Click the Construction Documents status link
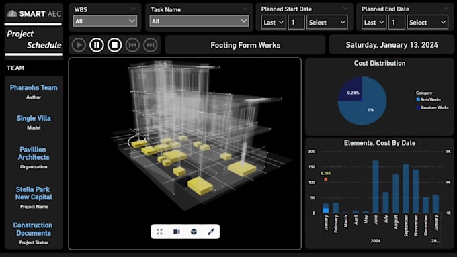457x257 pixels. click(x=33, y=229)
